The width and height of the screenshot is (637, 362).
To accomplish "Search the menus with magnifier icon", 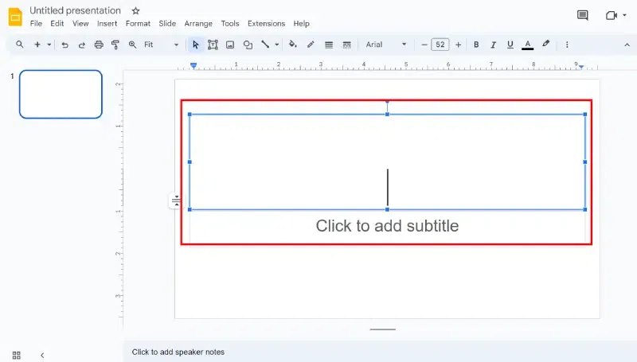I will (x=19, y=45).
